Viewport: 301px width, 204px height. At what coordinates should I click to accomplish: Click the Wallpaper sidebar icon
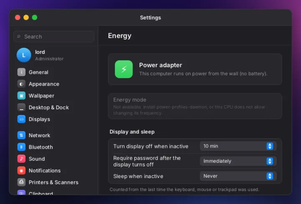tap(21, 96)
